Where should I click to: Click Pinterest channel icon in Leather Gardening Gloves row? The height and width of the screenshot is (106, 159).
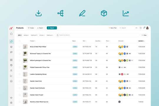click(x=122, y=74)
